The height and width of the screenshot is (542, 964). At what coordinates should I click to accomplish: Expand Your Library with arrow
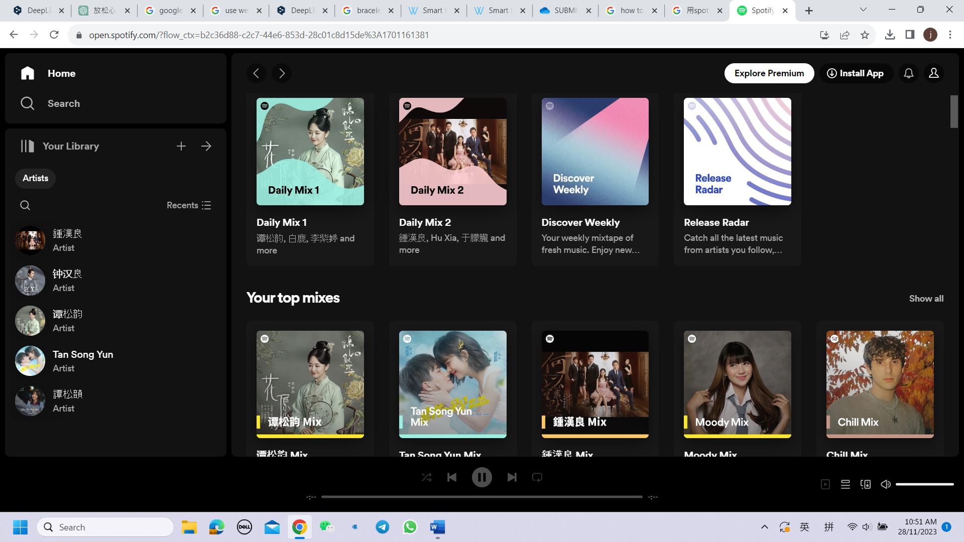coord(206,146)
